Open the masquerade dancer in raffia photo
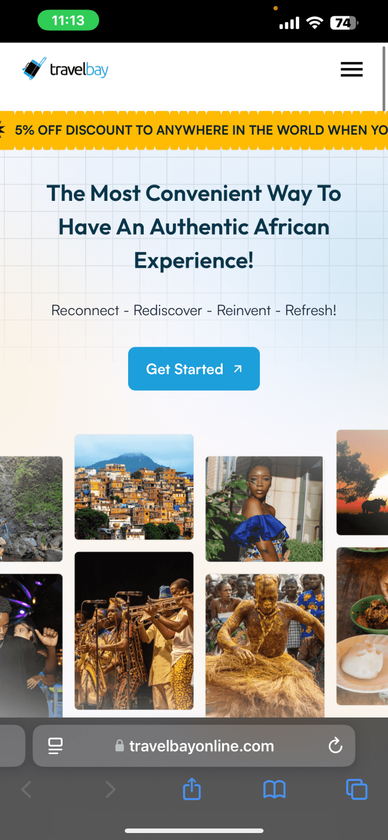388x840 pixels. click(265, 646)
